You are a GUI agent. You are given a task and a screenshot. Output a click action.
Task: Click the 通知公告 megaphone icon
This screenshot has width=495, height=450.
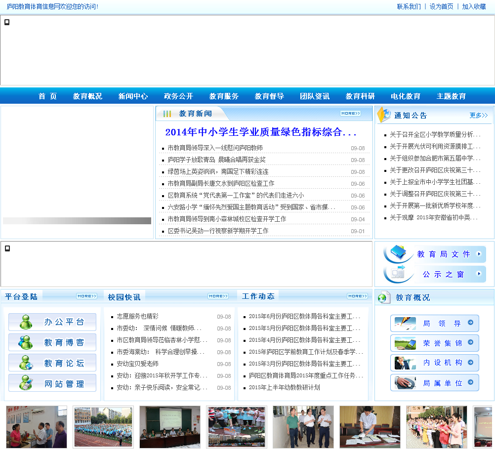pos(384,115)
